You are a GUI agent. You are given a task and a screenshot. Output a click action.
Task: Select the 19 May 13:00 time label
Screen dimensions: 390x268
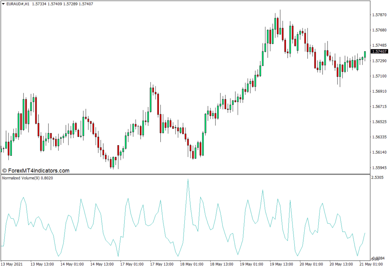coord(281,264)
